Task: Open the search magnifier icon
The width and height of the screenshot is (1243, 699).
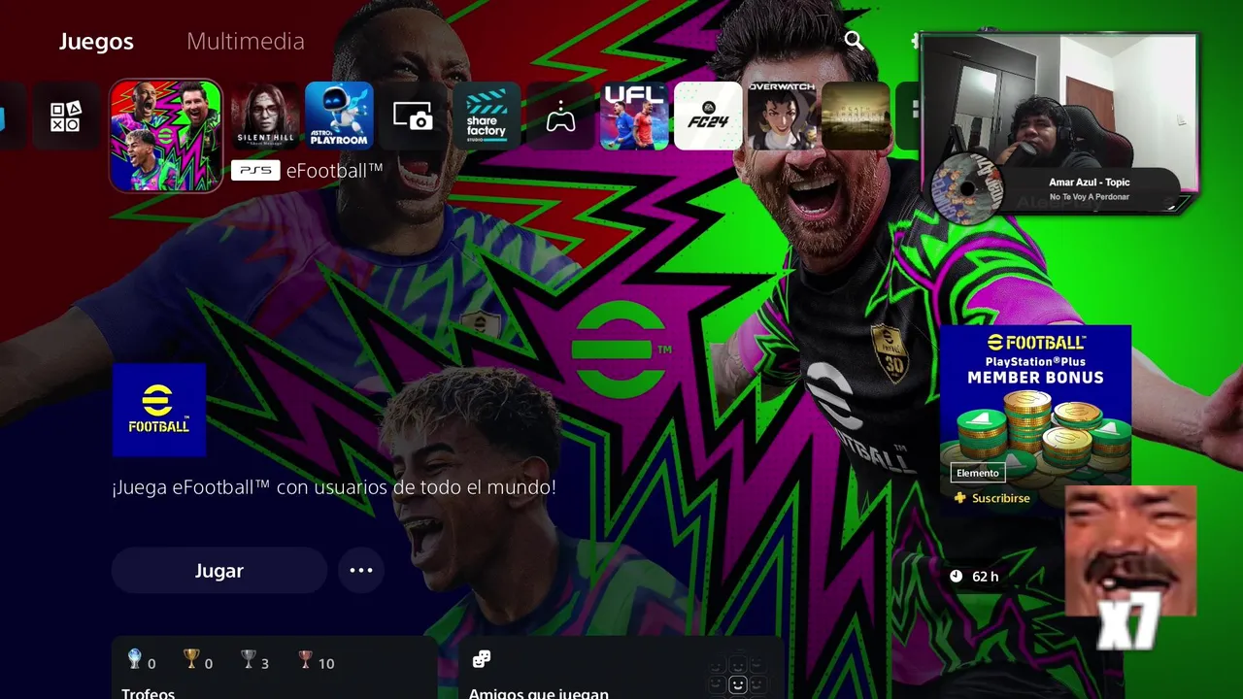Action: [854, 40]
